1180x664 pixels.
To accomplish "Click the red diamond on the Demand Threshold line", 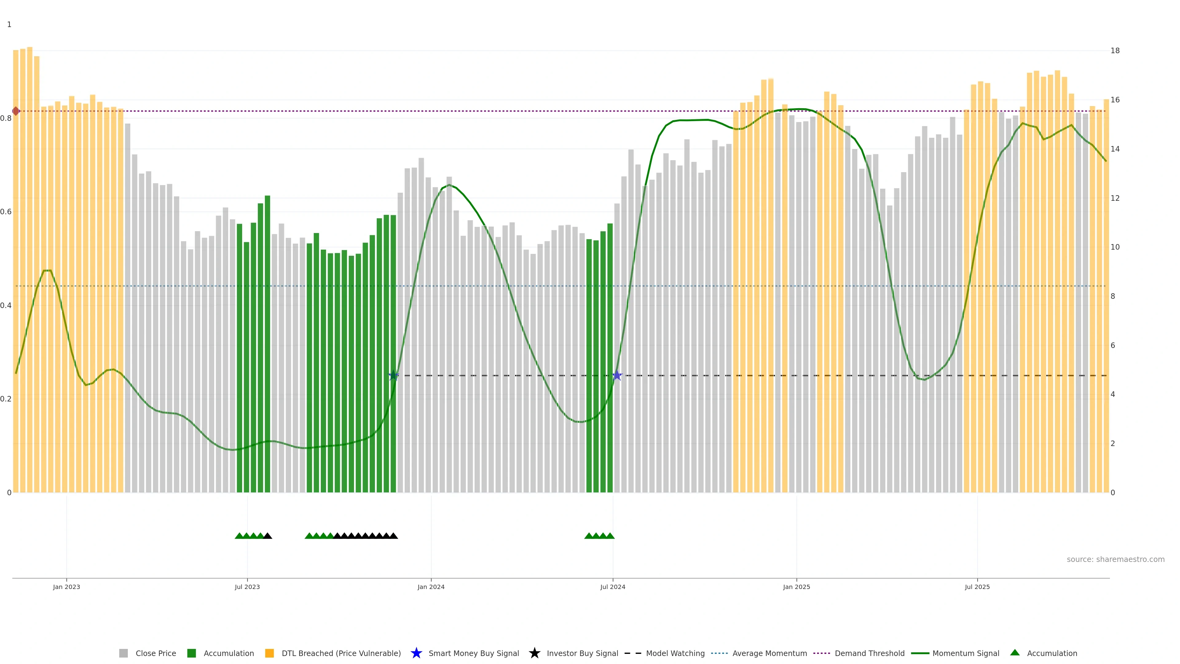I will click(x=16, y=111).
